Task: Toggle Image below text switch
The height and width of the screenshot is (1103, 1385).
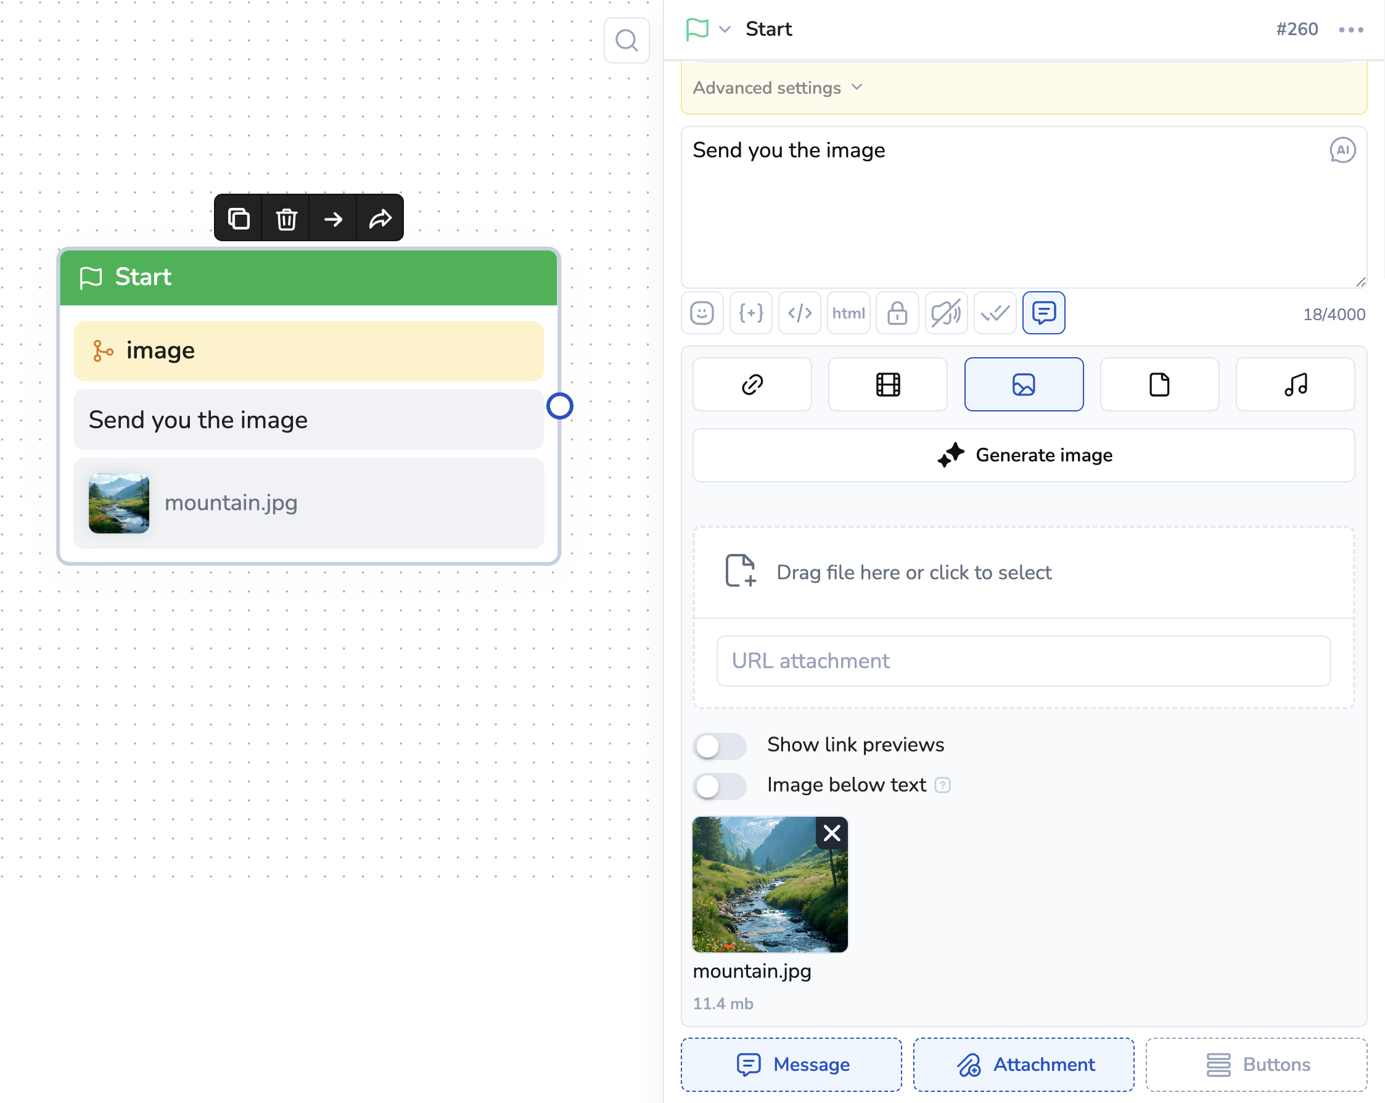Action: click(x=720, y=785)
